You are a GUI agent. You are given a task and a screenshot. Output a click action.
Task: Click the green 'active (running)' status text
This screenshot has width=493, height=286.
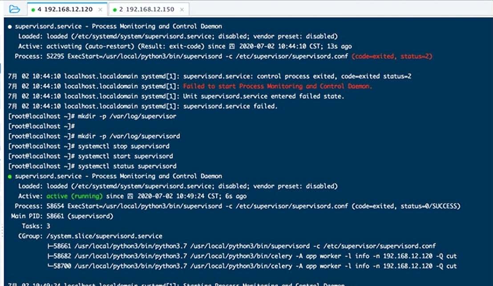point(74,196)
